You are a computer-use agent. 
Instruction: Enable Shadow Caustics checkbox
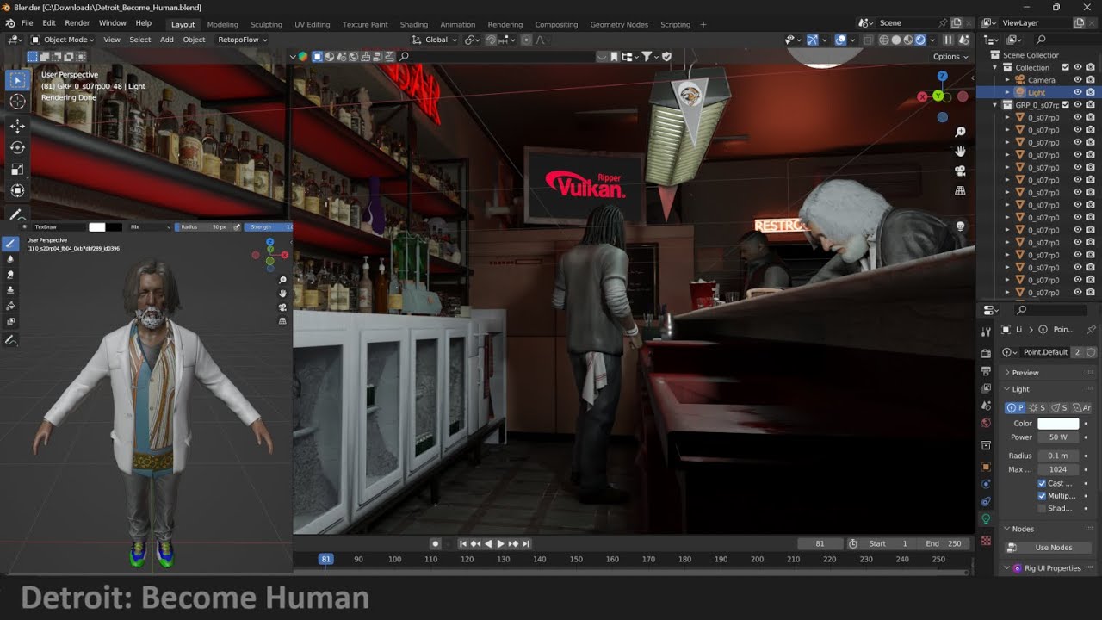click(1043, 508)
